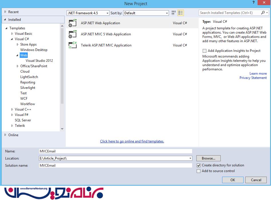Image resolution: width=271 pixels, height=200 pixels.
Task: Open the Sort by Default dropdown
Action: click(x=146, y=13)
